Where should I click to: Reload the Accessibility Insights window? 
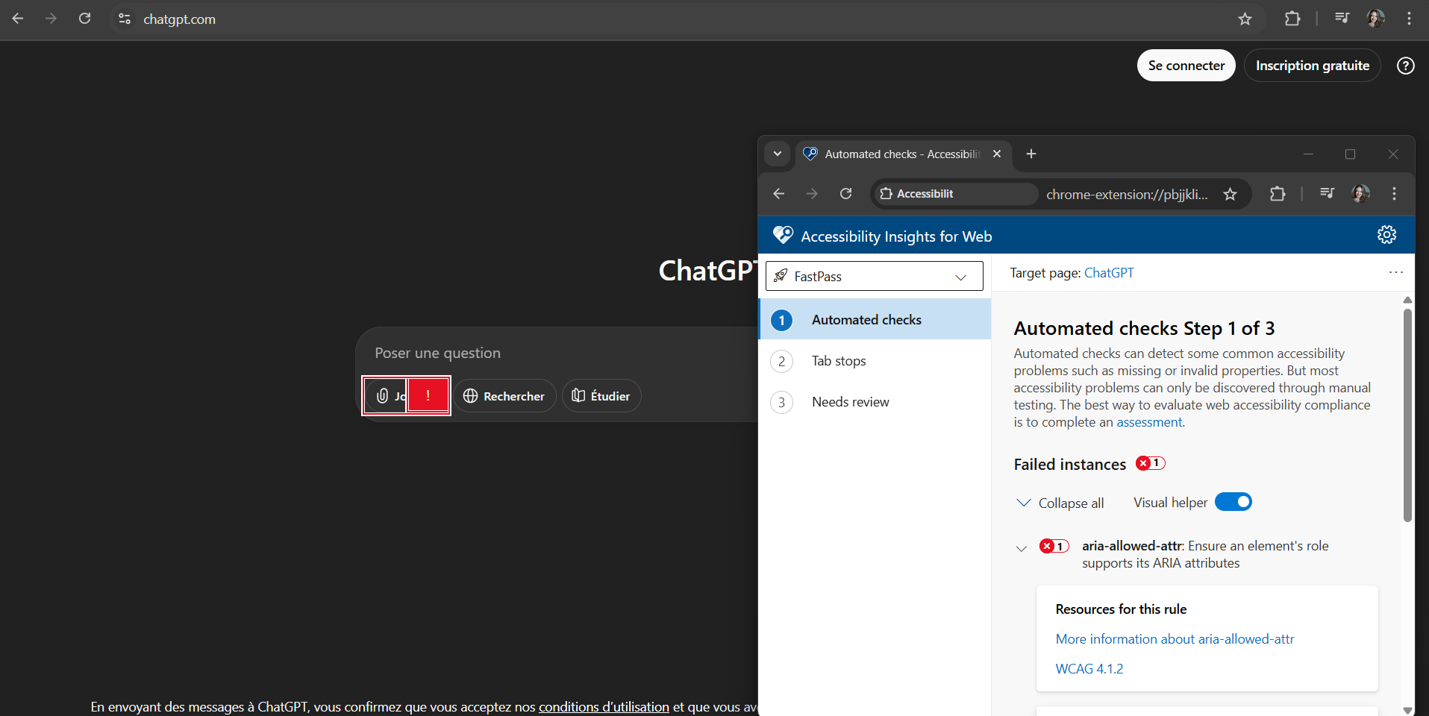[845, 194]
